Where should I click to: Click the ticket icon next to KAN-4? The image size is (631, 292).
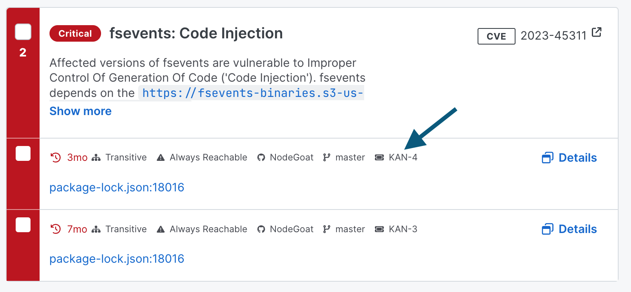[379, 157]
